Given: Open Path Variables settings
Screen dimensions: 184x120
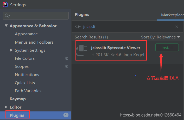Looking at the screenshot, I should point(28,91).
